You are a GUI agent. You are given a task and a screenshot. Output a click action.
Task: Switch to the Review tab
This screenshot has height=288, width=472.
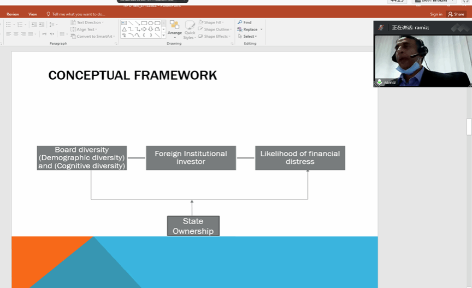pos(13,14)
